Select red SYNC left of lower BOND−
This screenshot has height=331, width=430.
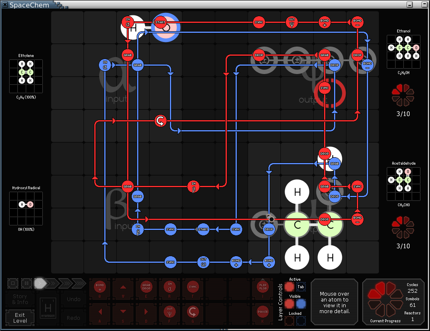(357, 187)
